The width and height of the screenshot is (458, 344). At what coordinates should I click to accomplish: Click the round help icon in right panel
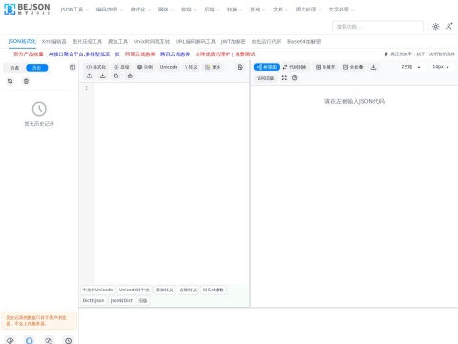click(x=295, y=78)
